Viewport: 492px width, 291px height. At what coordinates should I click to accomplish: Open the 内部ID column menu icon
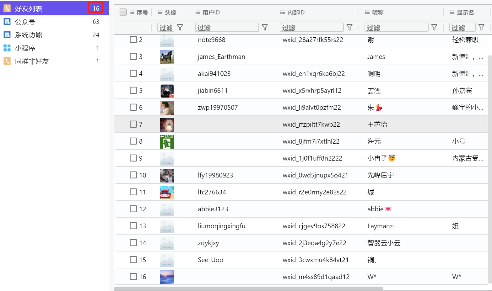[283, 12]
